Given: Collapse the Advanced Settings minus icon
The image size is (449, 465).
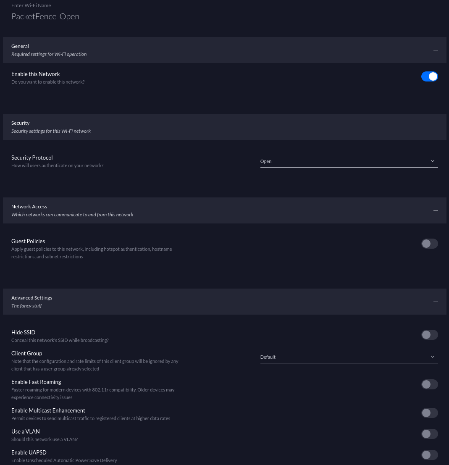Looking at the screenshot, I should pyautogui.click(x=436, y=302).
